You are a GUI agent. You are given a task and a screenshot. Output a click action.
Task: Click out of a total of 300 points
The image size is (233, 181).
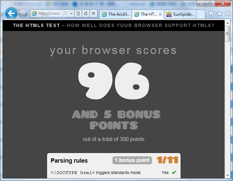coord(114,139)
